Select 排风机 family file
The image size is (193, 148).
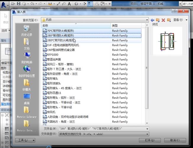click(x=52, y=112)
